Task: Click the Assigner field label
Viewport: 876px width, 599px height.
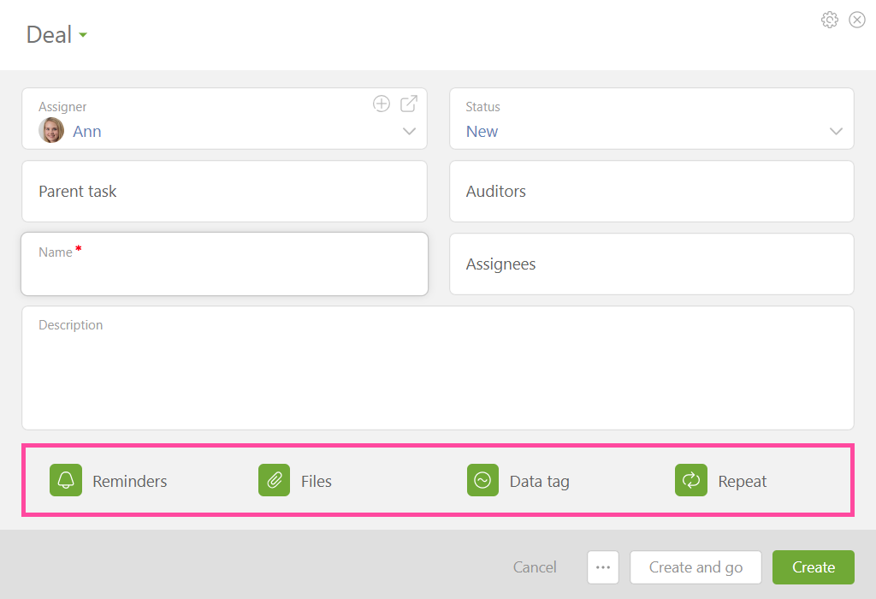Action: 62,107
